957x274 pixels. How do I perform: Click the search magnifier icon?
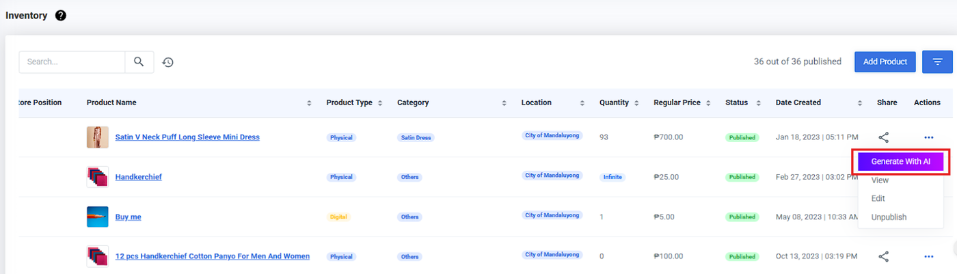coord(139,61)
